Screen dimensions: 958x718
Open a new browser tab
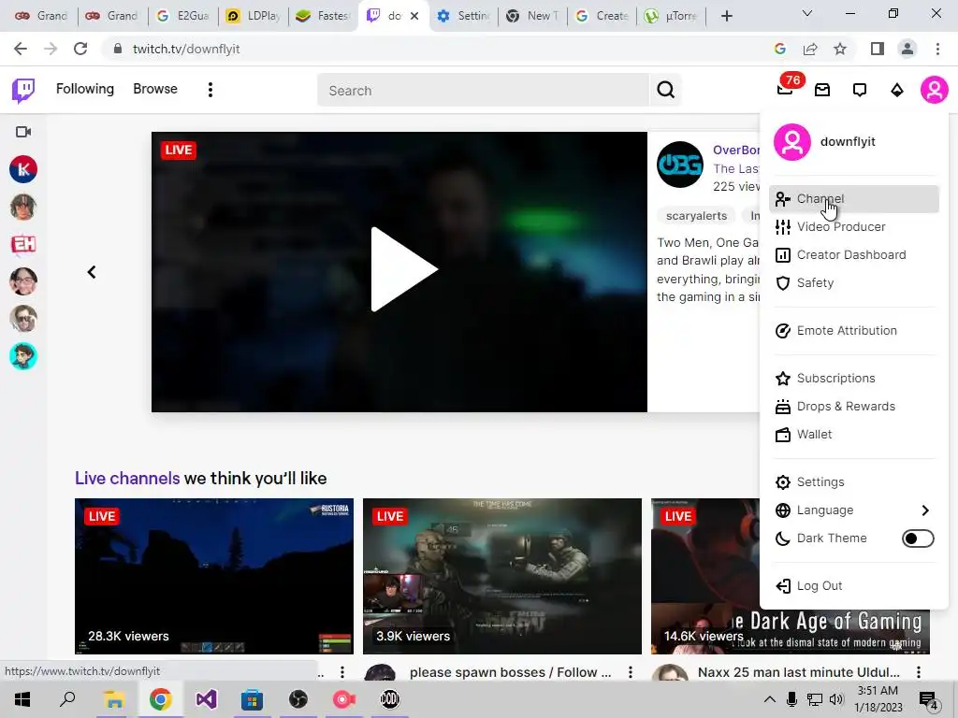tap(726, 16)
